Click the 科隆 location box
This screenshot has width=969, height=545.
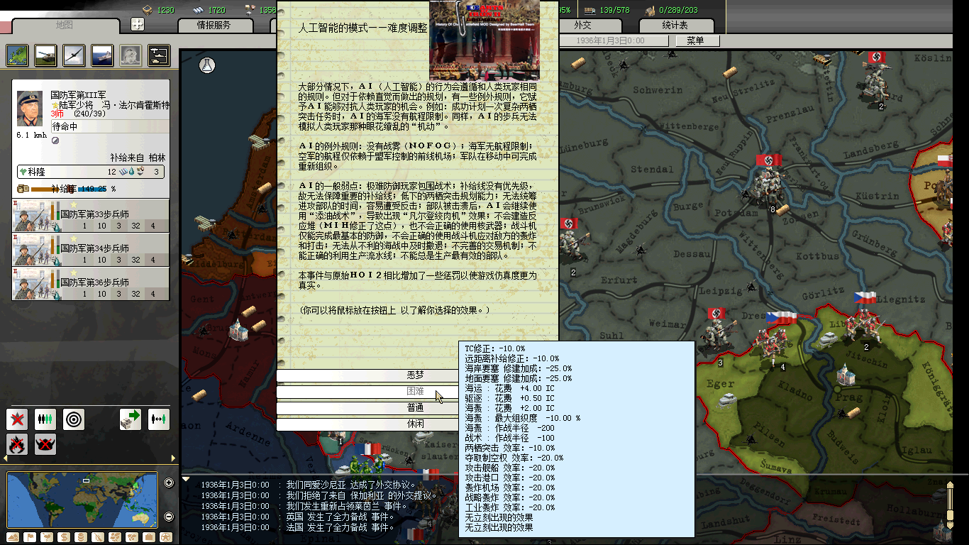pos(92,172)
